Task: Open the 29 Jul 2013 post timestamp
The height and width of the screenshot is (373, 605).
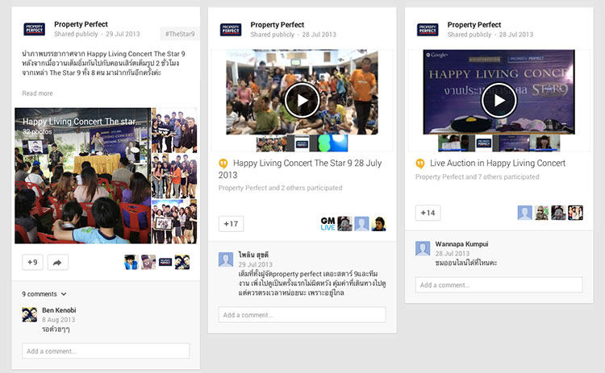Action: tap(123, 34)
